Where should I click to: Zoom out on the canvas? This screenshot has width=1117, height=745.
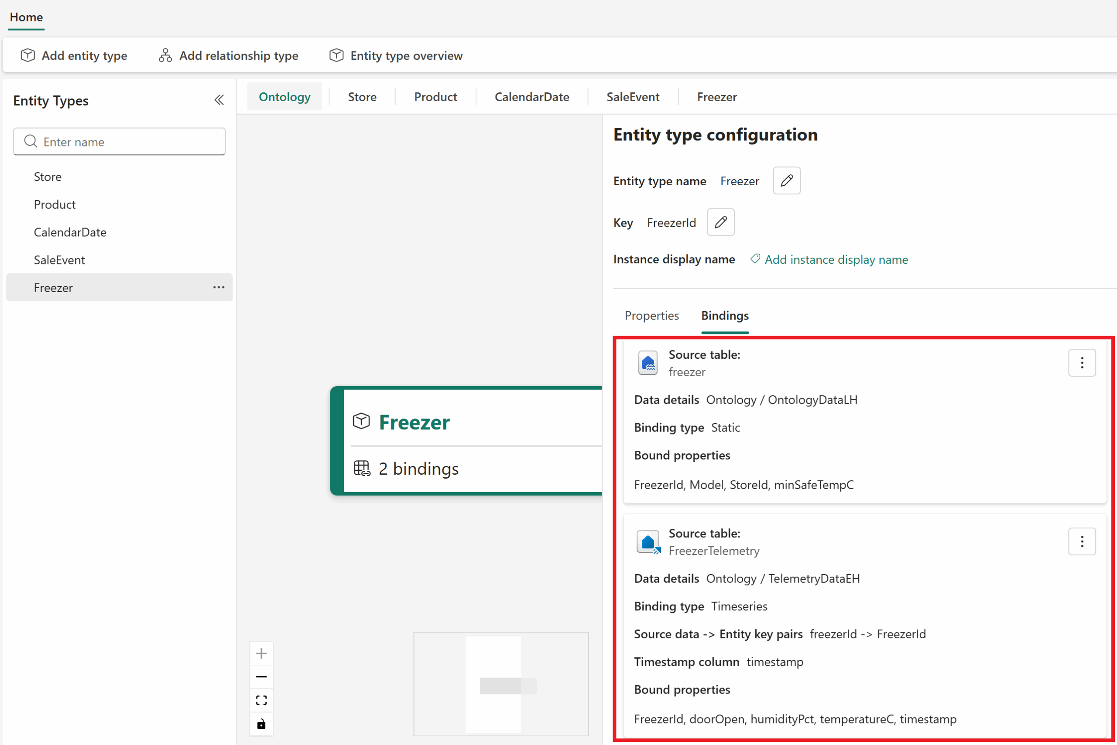point(261,677)
